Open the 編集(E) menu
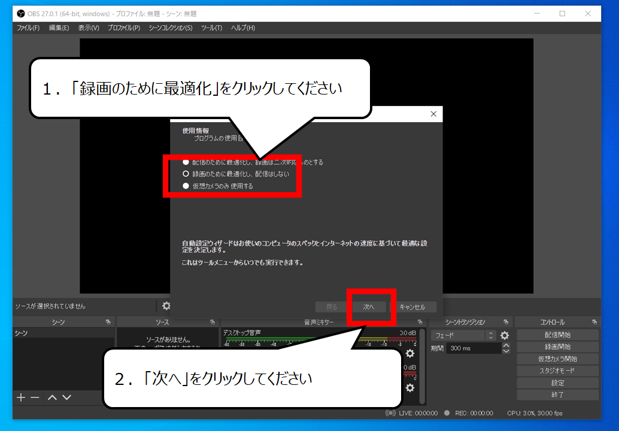 59,28
